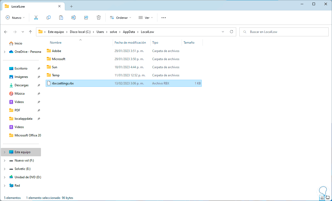This screenshot has height=201, width=332.
Task: Open localappdata pinned folder
Action: [23, 119]
